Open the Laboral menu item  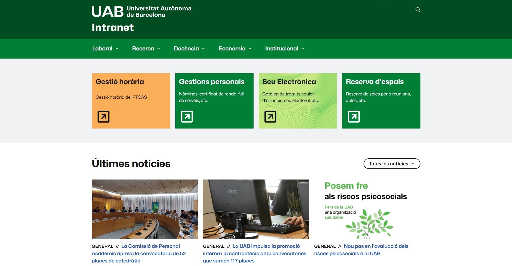coord(102,49)
